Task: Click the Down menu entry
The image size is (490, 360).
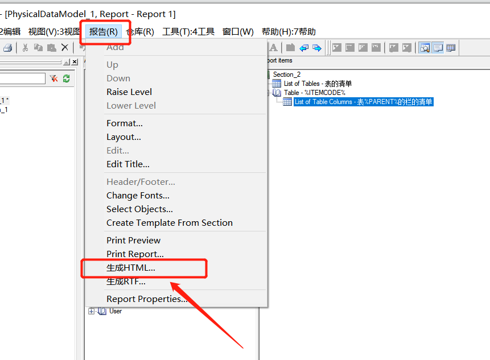Action: pyautogui.click(x=176, y=78)
